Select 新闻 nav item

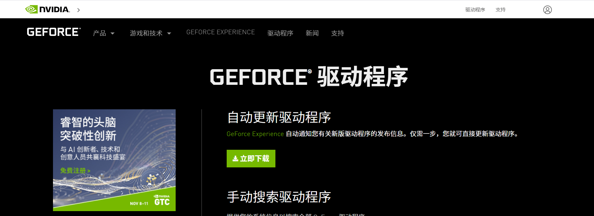pyautogui.click(x=312, y=33)
